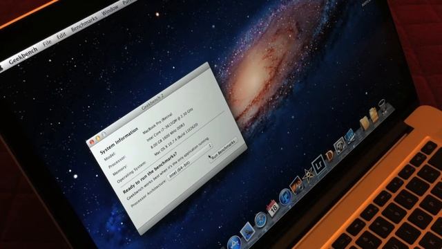The image size is (442, 249).
Task: Click the Geekbench 2 window zoom button
Action: click(x=104, y=135)
